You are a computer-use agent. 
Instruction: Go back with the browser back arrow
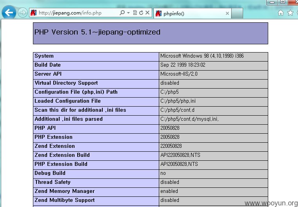[9, 13]
